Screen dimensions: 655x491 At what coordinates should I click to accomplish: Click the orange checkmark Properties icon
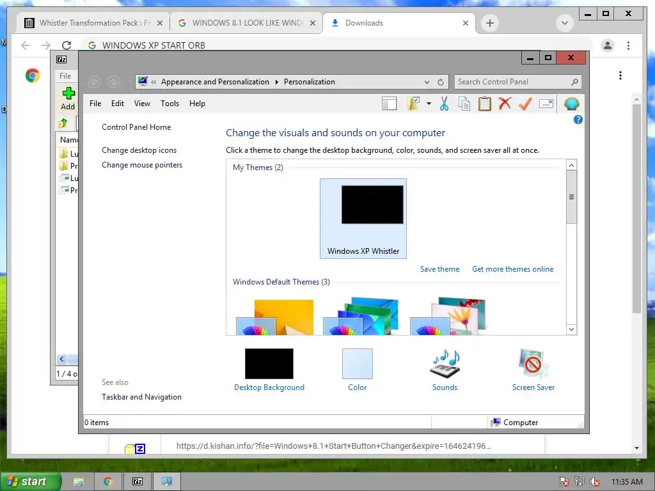(x=525, y=104)
